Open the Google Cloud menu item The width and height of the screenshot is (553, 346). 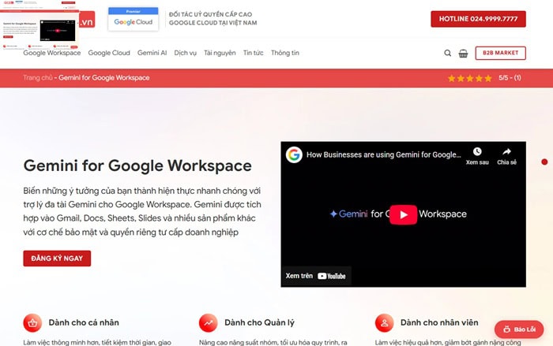pos(109,54)
